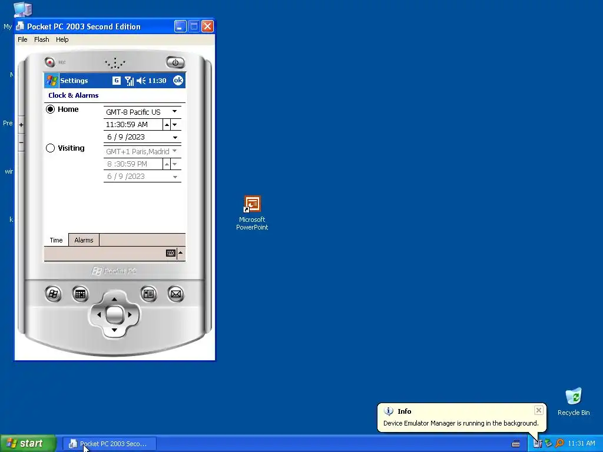Open the GMT-8 Pacific US timezone dropdown
Image resolution: width=603 pixels, height=452 pixels.
click(174, 111)
